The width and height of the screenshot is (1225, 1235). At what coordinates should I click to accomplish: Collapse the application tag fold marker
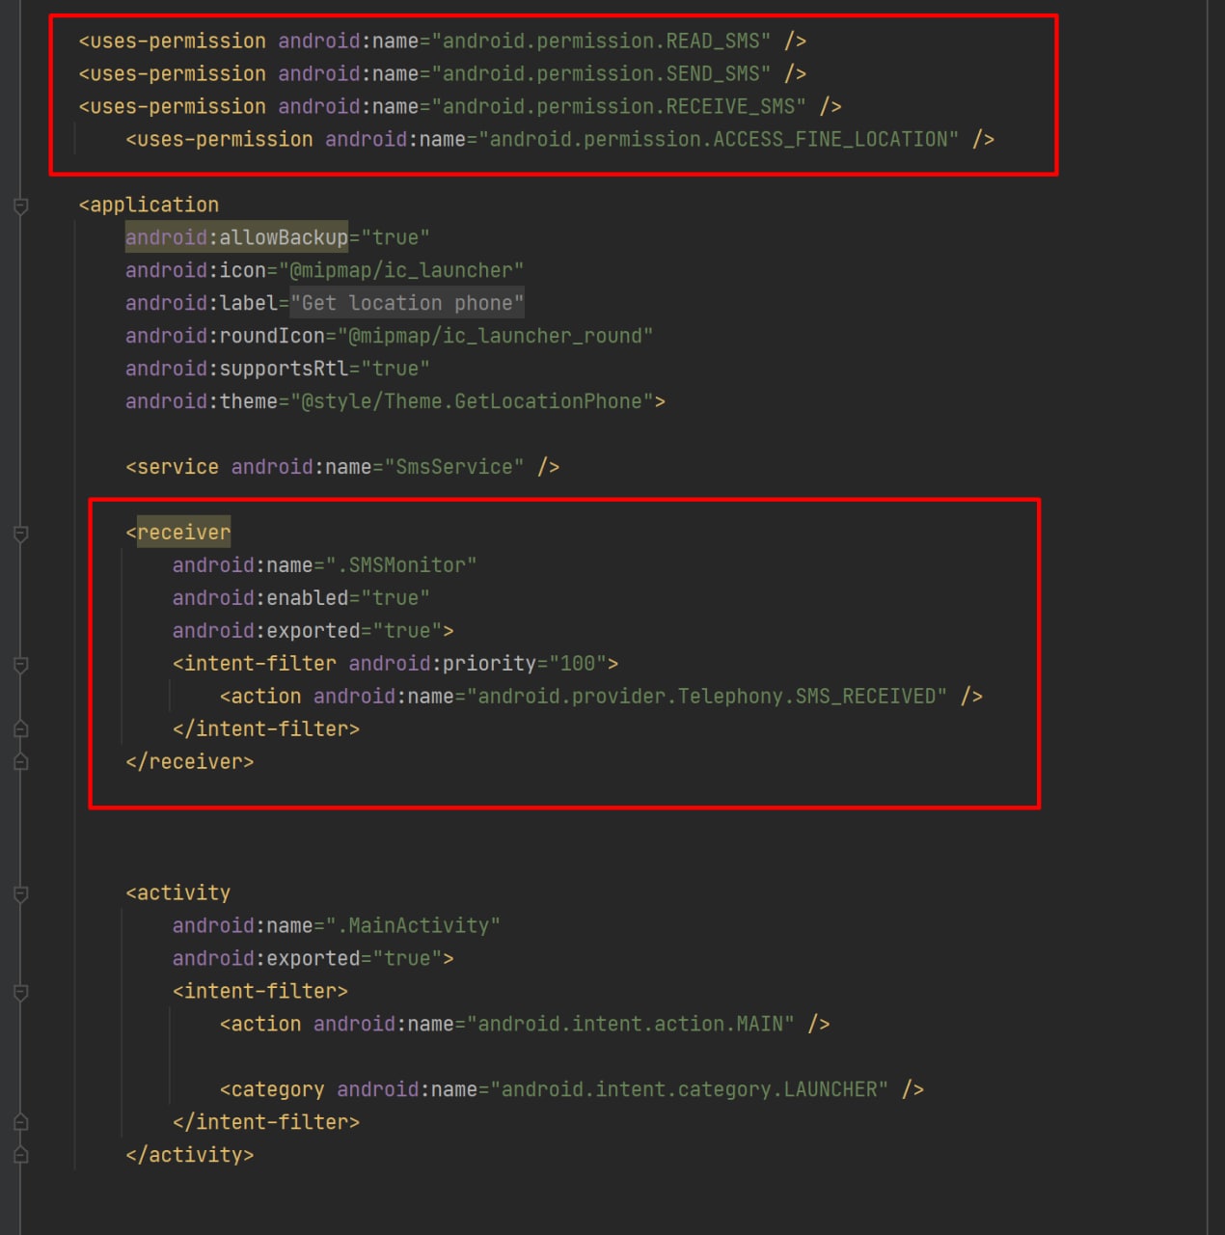pos(20,206)
